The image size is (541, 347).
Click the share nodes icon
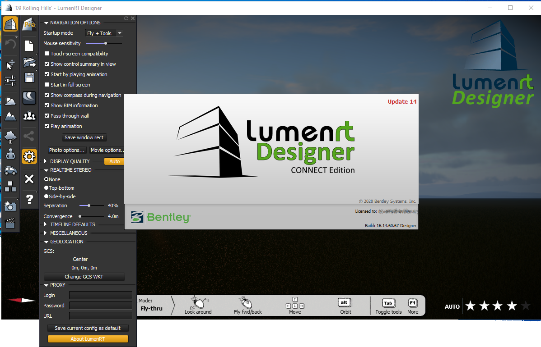(29, 136)
